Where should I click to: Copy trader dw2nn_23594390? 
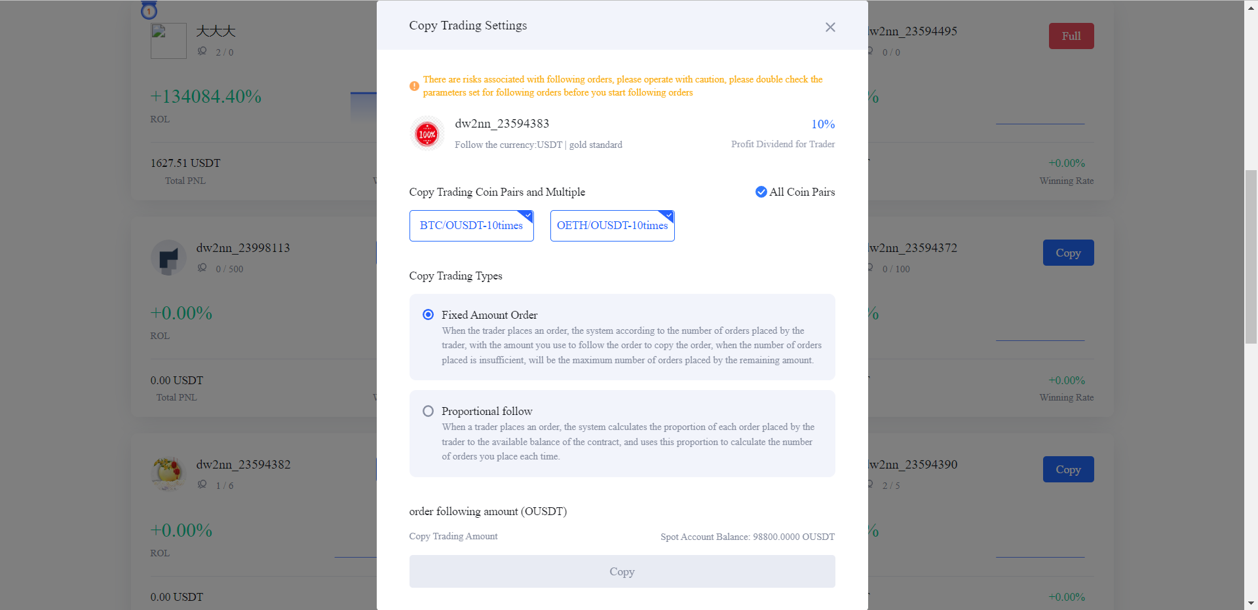1068,469
